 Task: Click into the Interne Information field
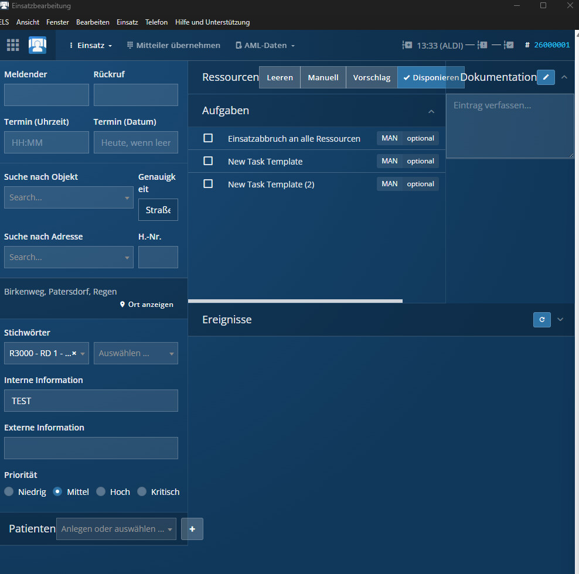(x=91, y=401)
